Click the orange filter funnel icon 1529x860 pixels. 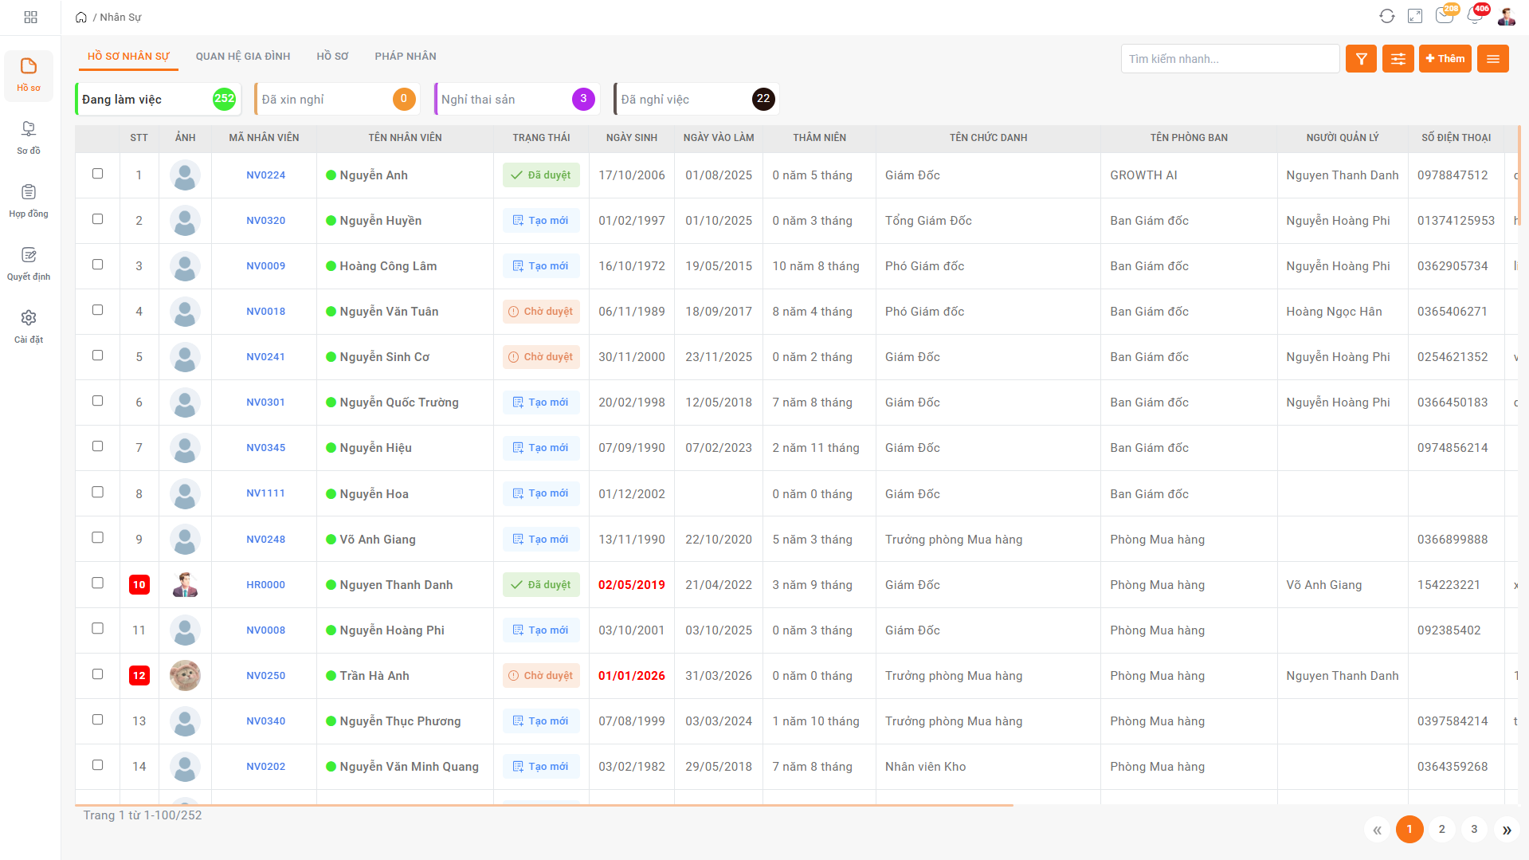click(x=1361, y=59)
